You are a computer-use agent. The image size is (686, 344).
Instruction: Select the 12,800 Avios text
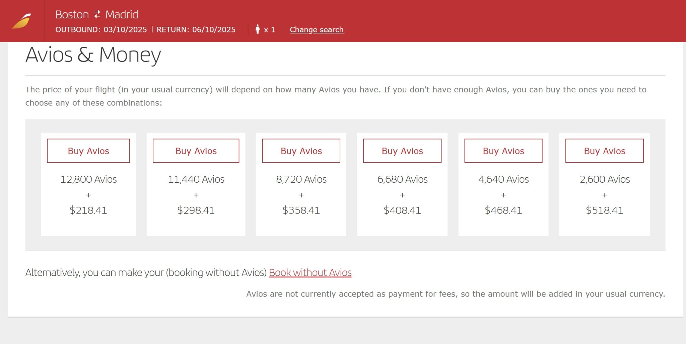click(x=88, y=179)
